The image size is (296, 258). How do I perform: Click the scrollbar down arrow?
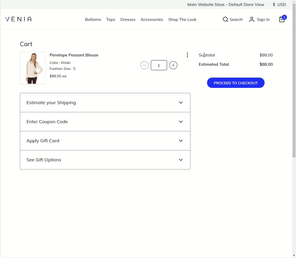tap(294, 256)
